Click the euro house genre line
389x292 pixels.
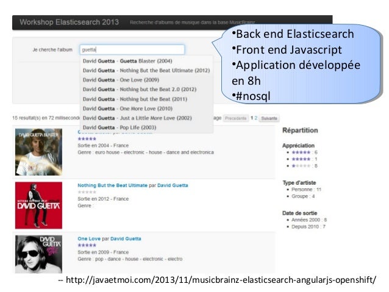(146, 152)
